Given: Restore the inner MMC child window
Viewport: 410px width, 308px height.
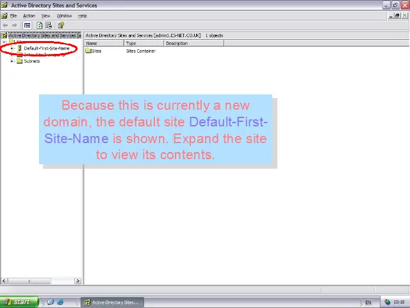Looking at the screenshot, I should [x=397, y=15].
